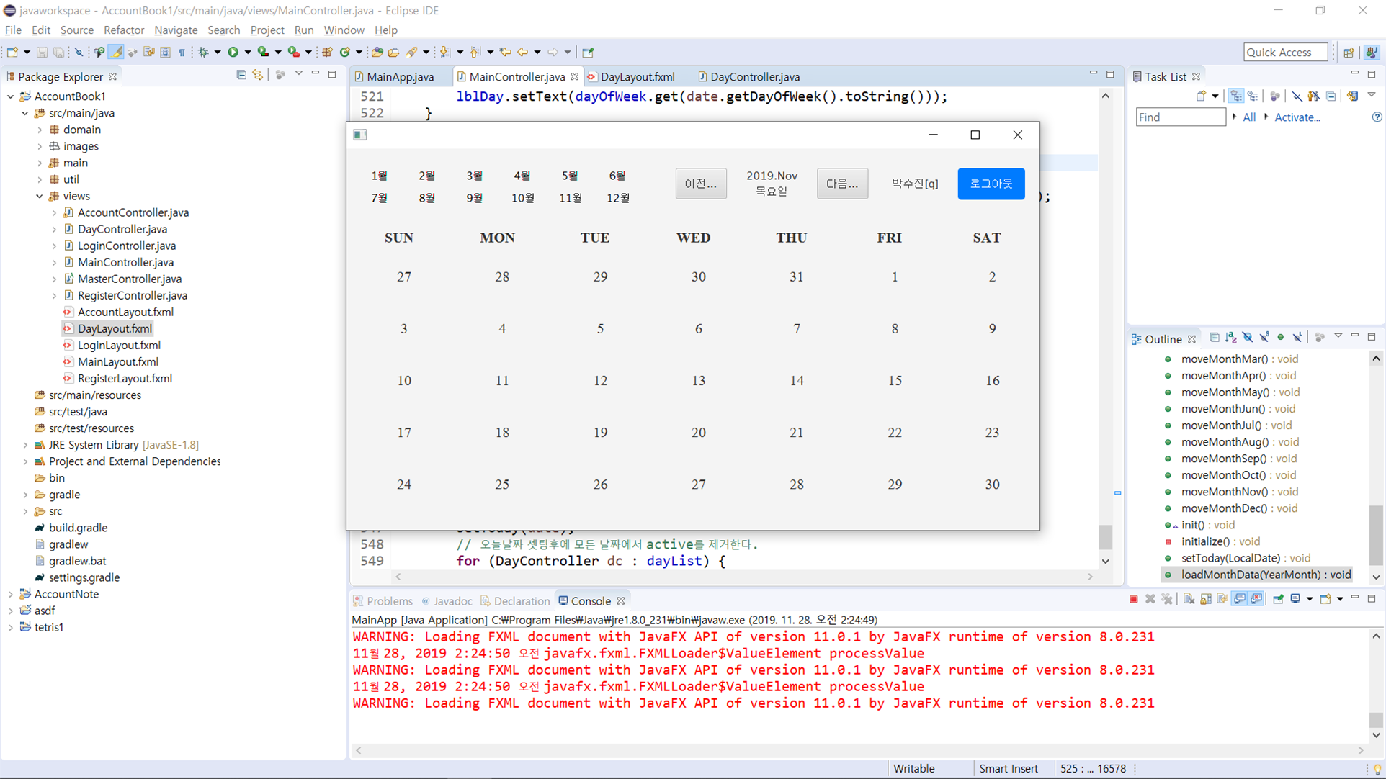Click the 로그아웃 button
This screenshot has height=779, width=1386.
(991, 184)
